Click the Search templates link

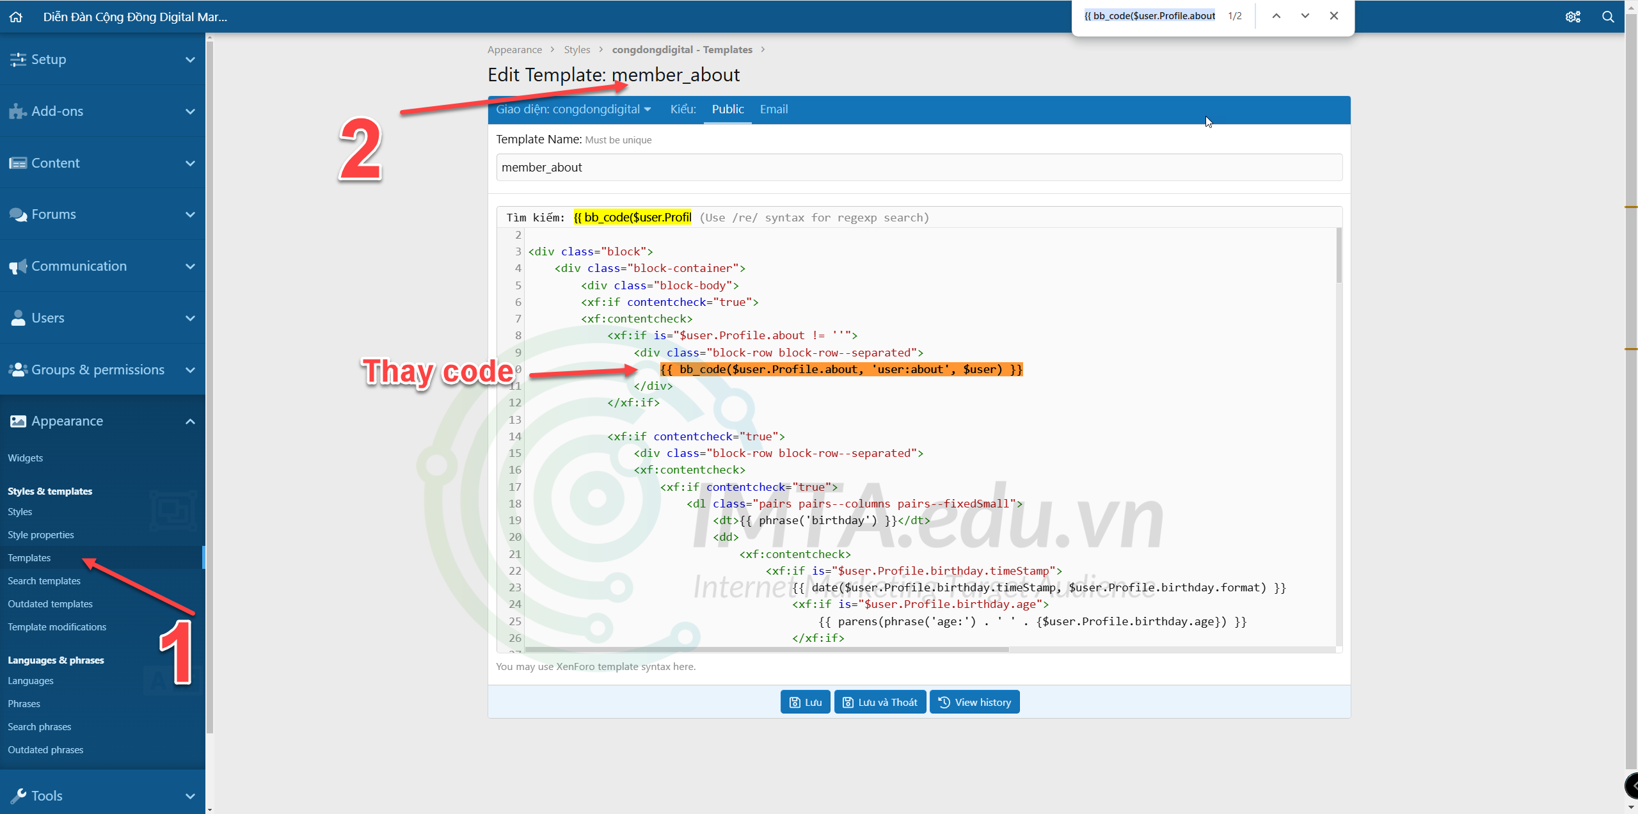(45, 580)
